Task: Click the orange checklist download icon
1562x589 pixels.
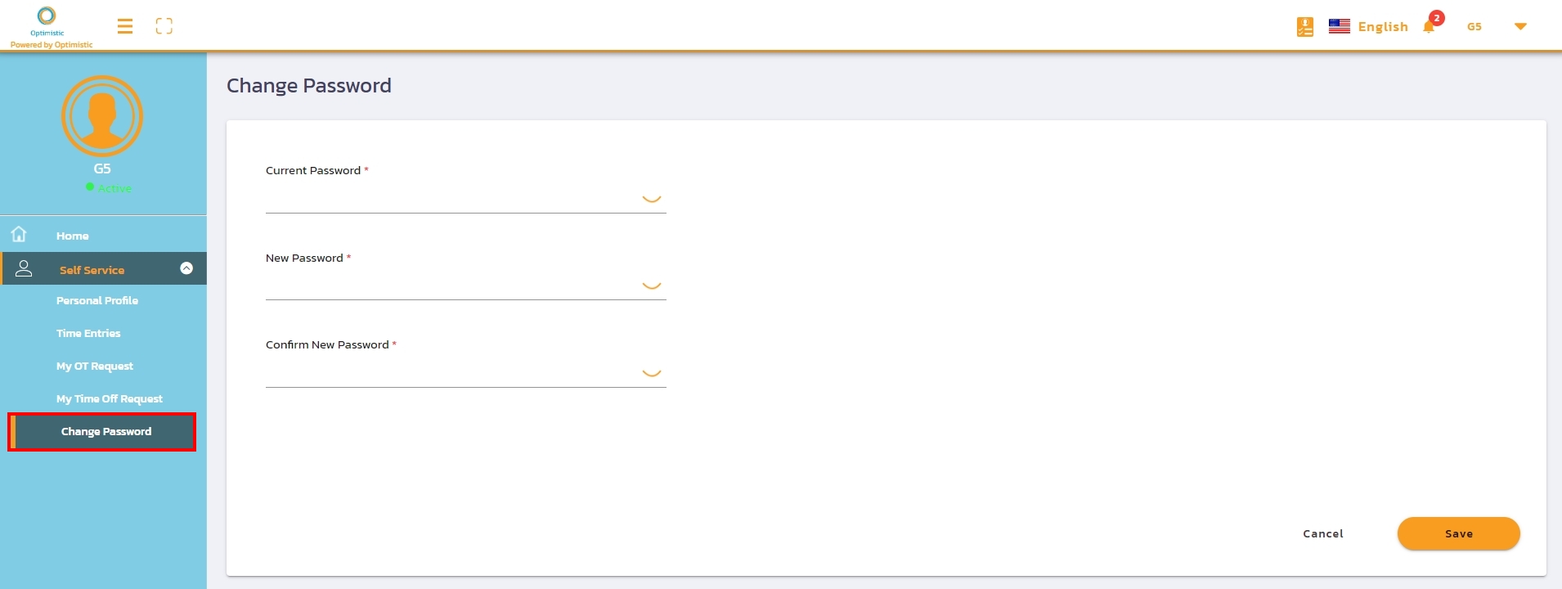Action: (1305, 27)
